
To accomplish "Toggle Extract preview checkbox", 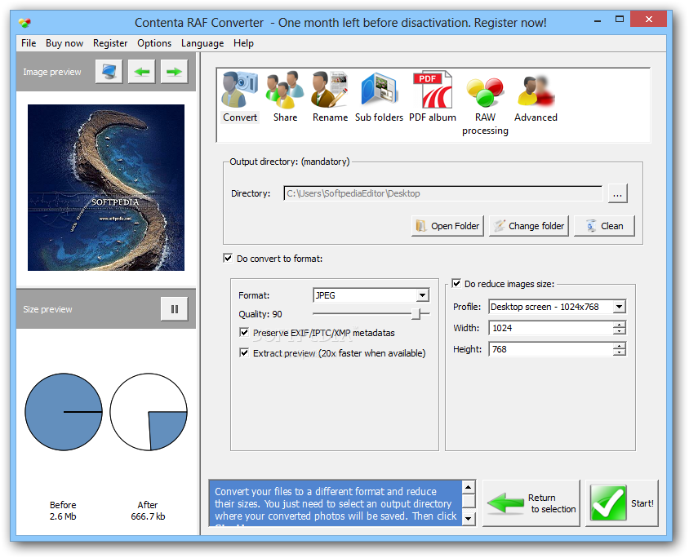I will coord(244,352).
